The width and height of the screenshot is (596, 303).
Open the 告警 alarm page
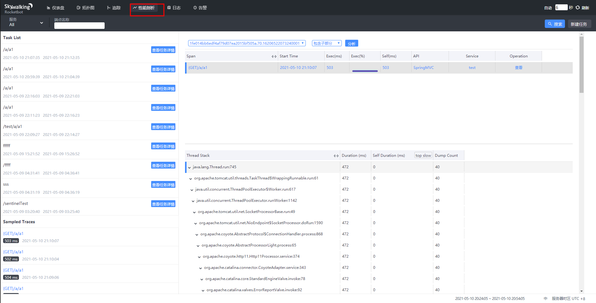tap(200, 8)
